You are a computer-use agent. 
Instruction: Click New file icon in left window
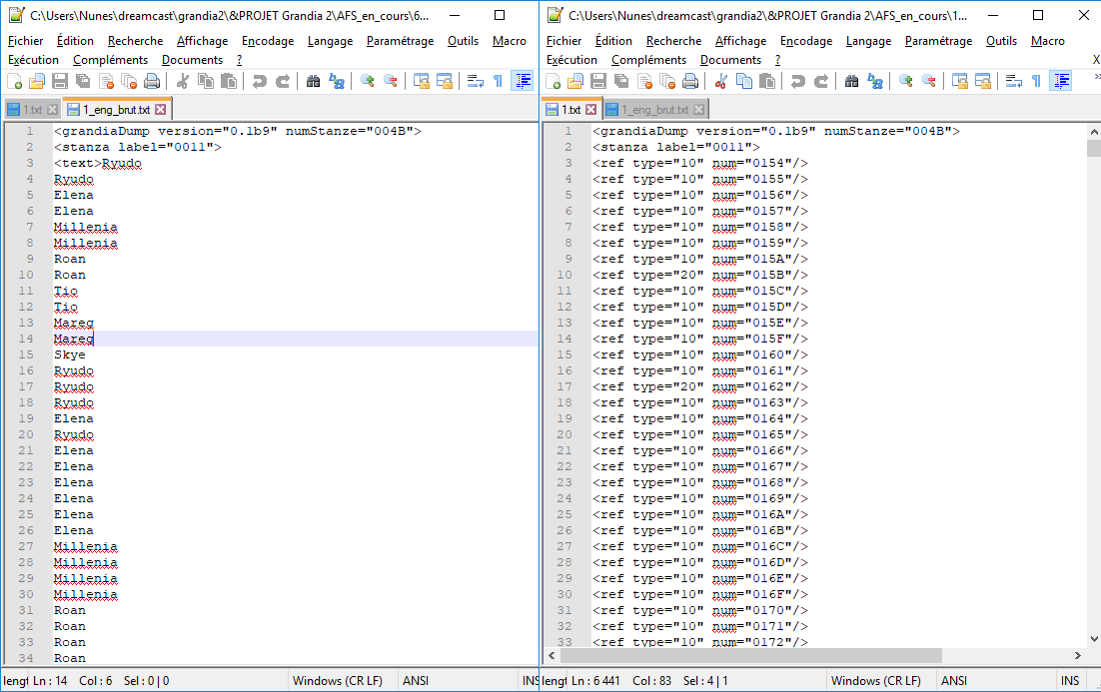tap(14, 82)
